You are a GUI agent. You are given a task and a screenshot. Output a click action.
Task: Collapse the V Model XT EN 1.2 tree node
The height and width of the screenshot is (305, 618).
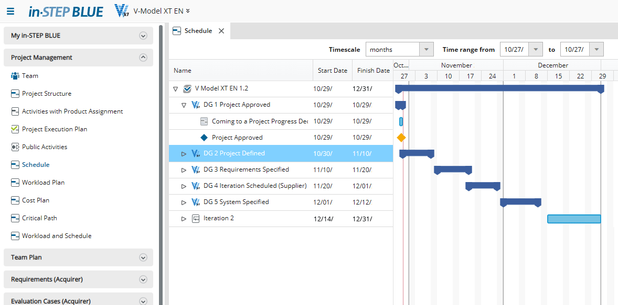click(x=175, y=88)
